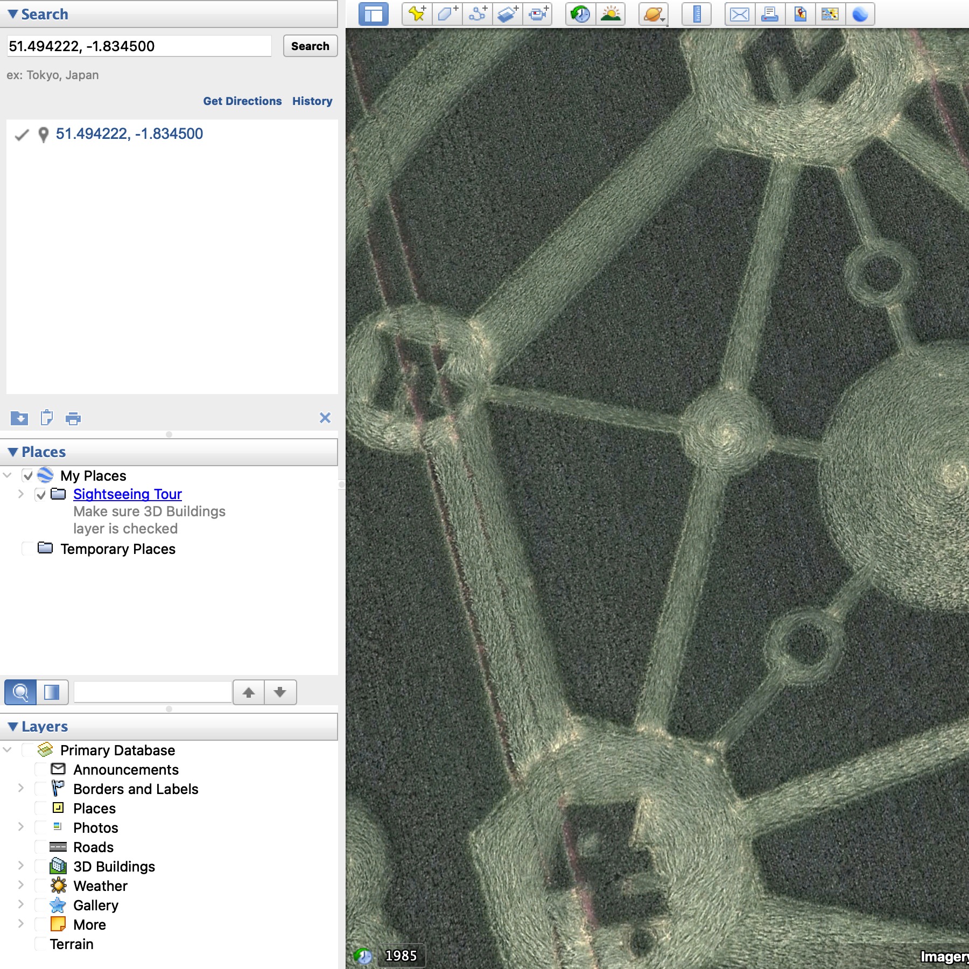
Task: Email the view with envelope icon
Action: [x=740, y=15]
